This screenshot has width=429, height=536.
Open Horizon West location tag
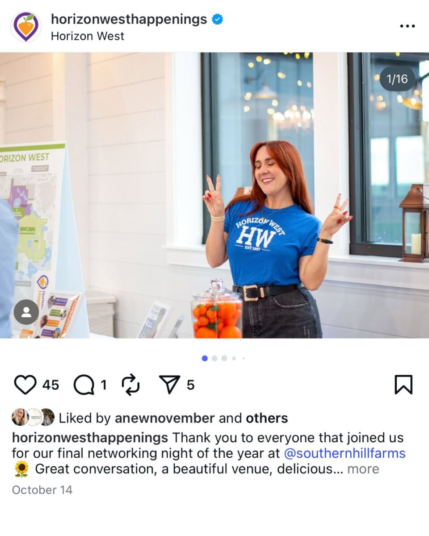pyautogui.click(x=88, y=36)
